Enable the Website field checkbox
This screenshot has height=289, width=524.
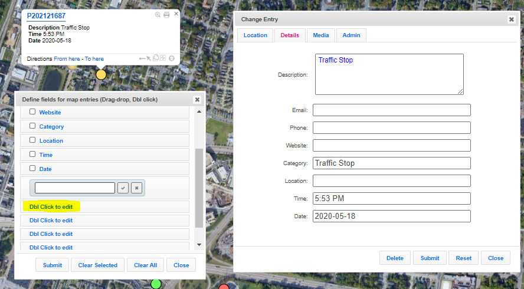coord(32,112)
